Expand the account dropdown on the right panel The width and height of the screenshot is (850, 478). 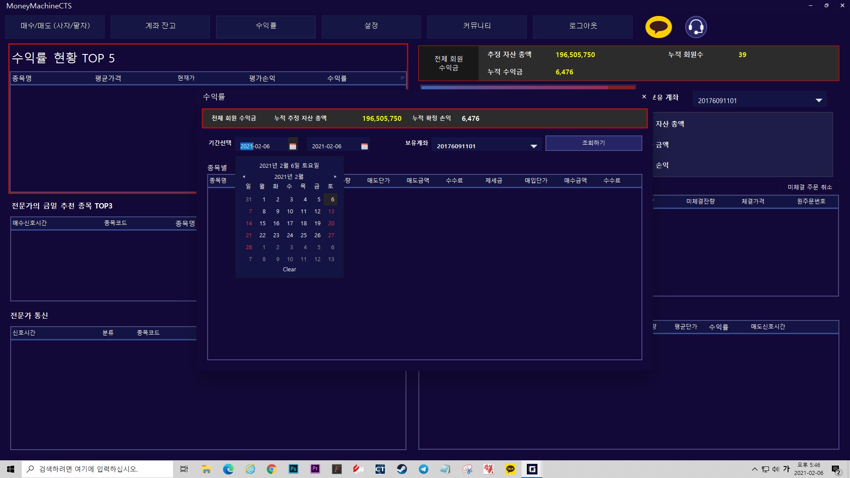(819, 100)
